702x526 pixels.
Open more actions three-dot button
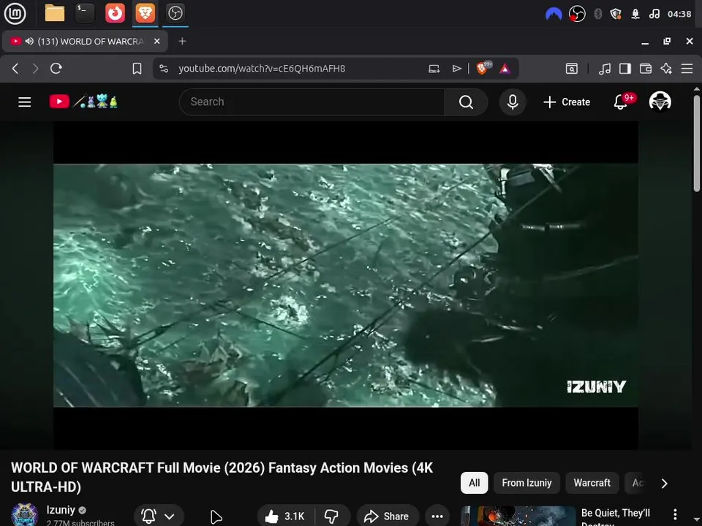pos(437,517)
